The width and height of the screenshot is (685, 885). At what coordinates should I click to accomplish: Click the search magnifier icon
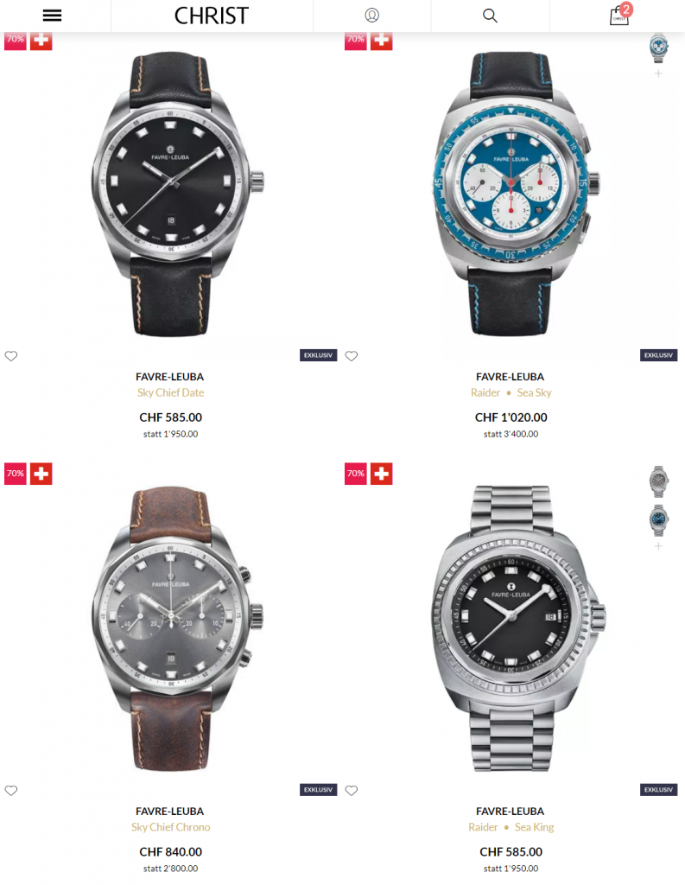[490, 16]
